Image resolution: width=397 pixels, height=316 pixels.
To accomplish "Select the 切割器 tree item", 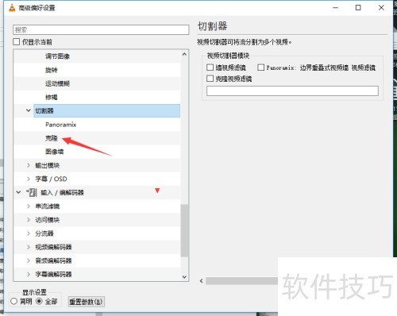I will click(106, 110).
